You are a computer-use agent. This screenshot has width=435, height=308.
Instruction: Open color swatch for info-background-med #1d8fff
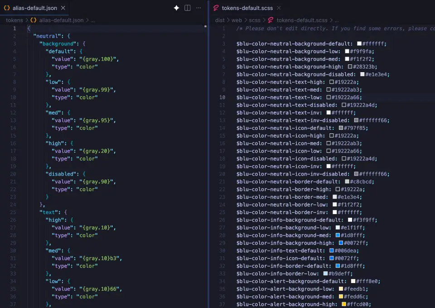(x=338, y=235)
